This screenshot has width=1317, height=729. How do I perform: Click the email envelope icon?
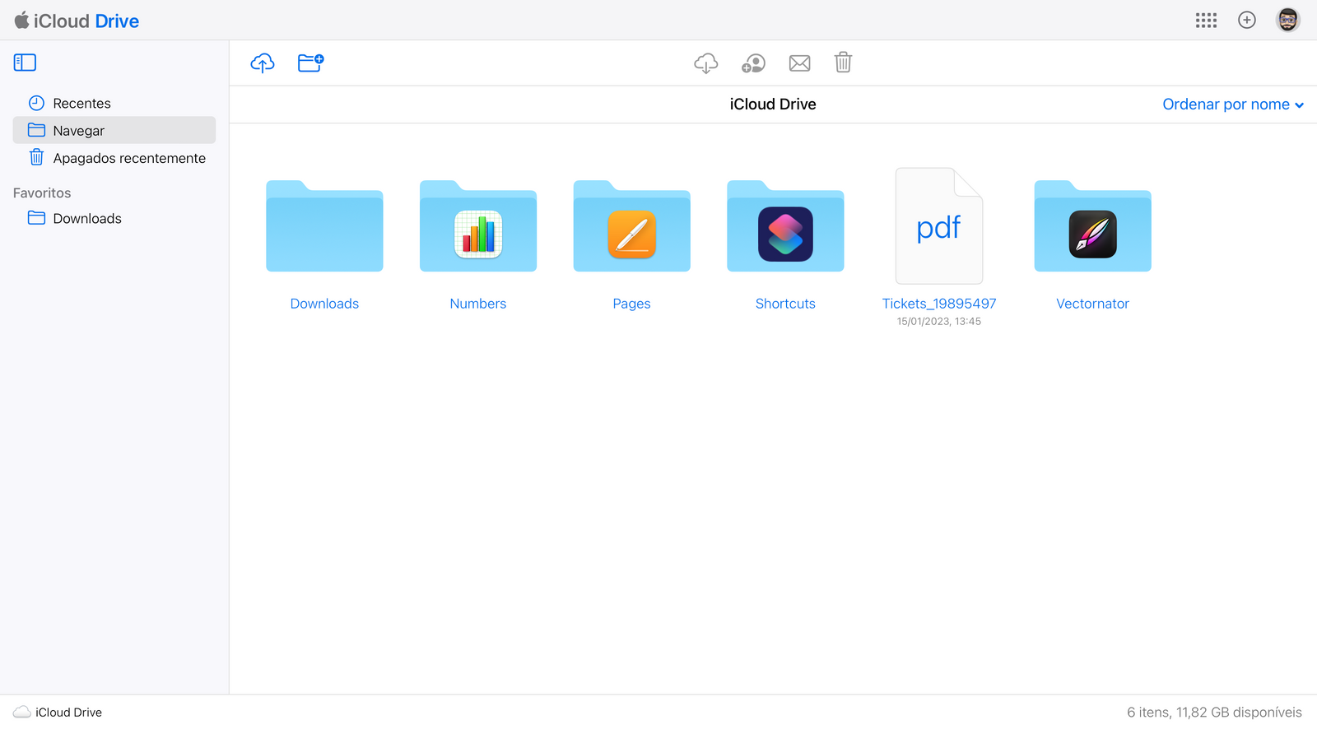click(x=799, y=63)
